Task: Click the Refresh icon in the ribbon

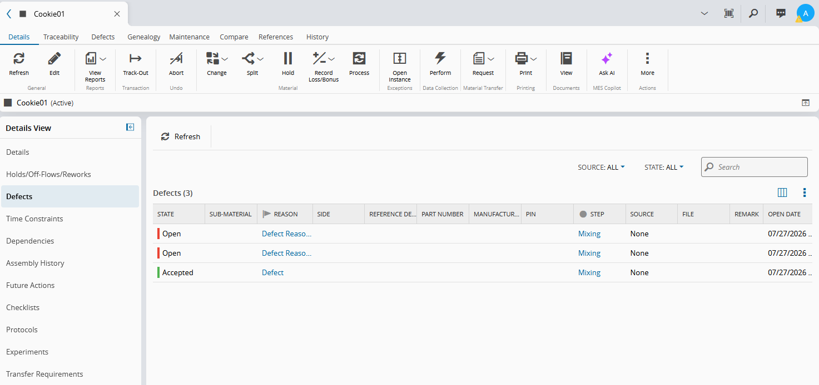Action: click(19, 58)
